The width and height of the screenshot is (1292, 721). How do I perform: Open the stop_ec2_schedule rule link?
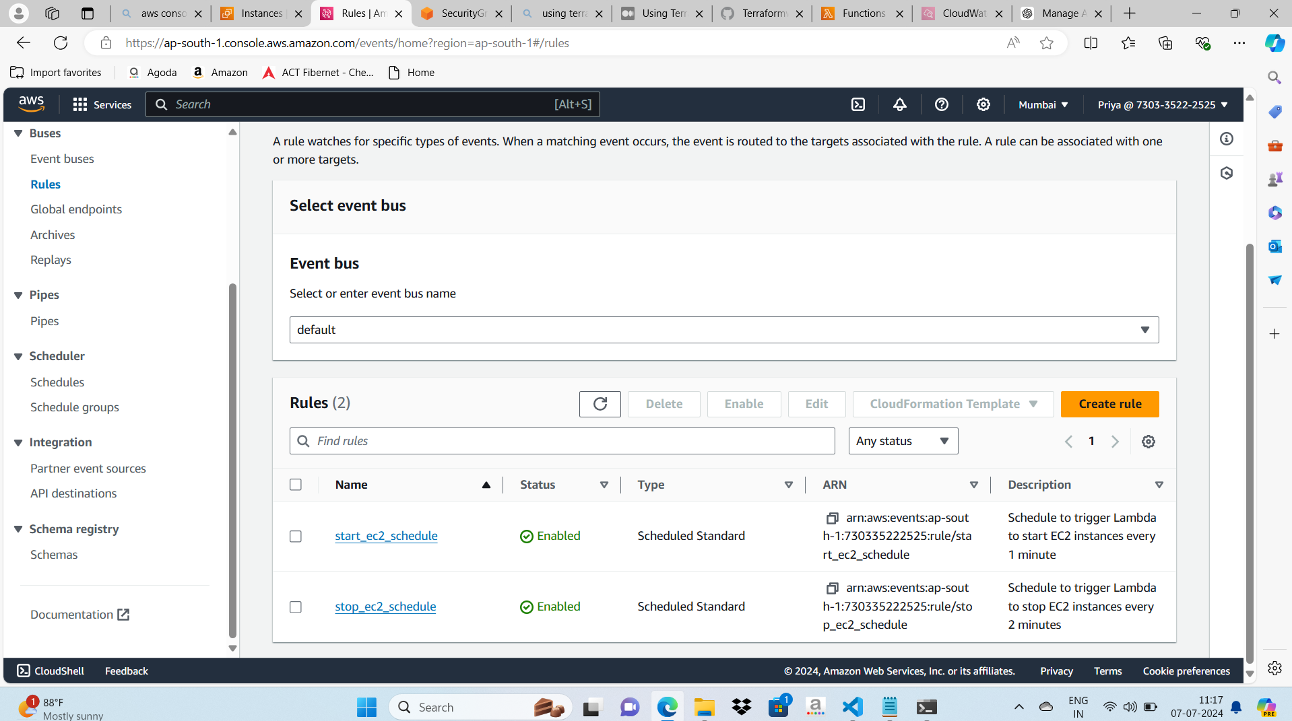385,607
